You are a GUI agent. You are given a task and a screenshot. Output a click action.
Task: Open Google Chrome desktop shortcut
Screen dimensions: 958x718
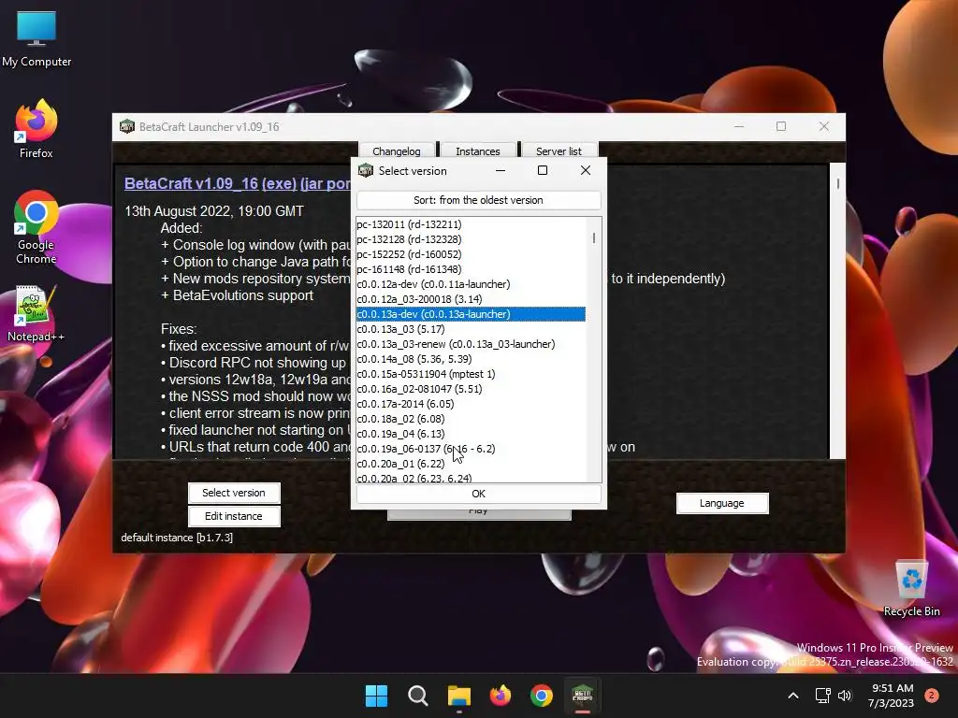[x=36, y=226]
